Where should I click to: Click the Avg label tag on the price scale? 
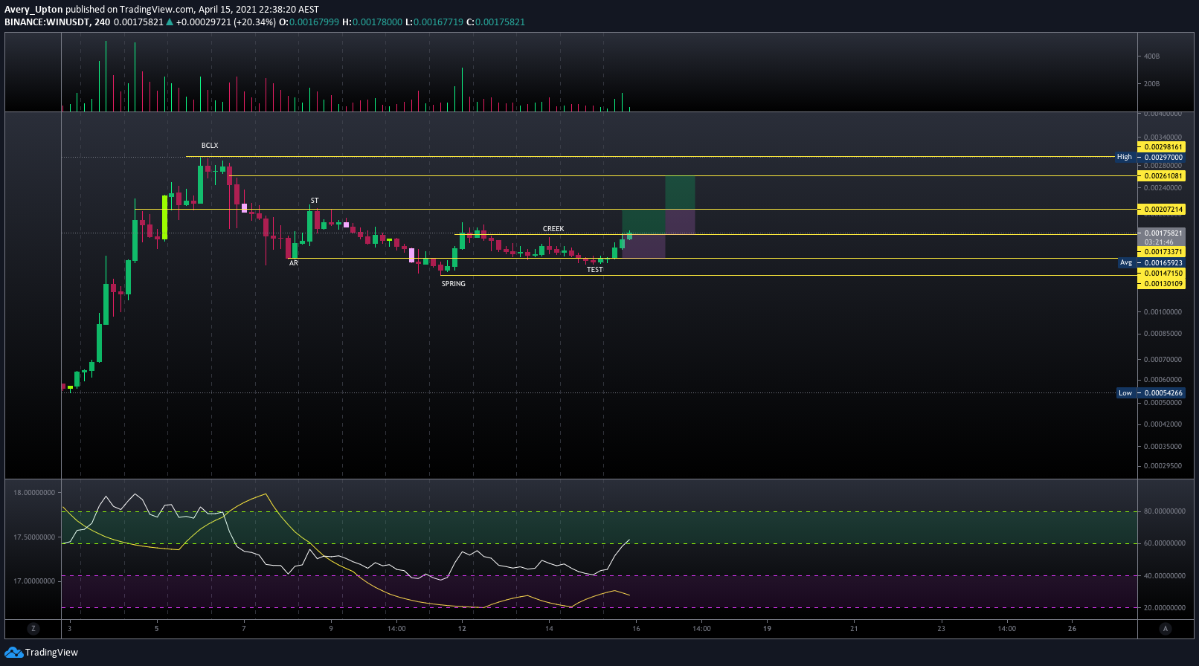pos(1126,262)
